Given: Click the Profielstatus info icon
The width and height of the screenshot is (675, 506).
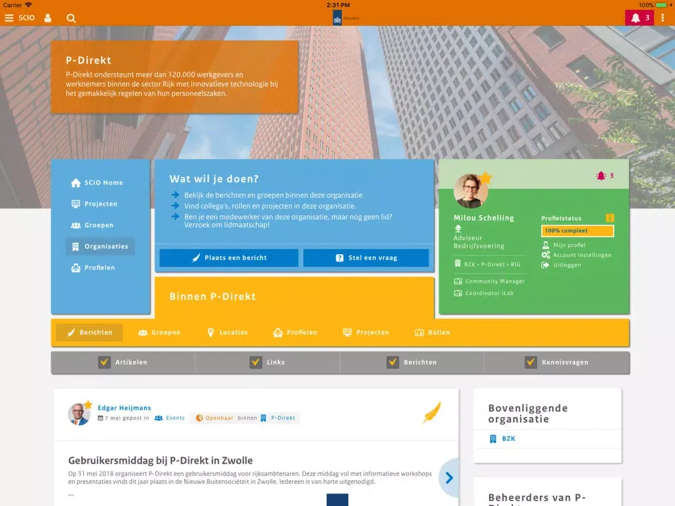Looking at the screenshot, I should click(610, 218).
